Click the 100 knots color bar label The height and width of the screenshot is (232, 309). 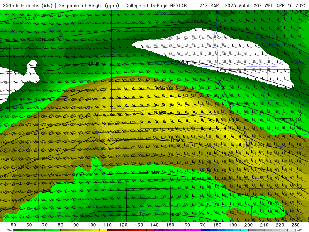coord(92,225)
